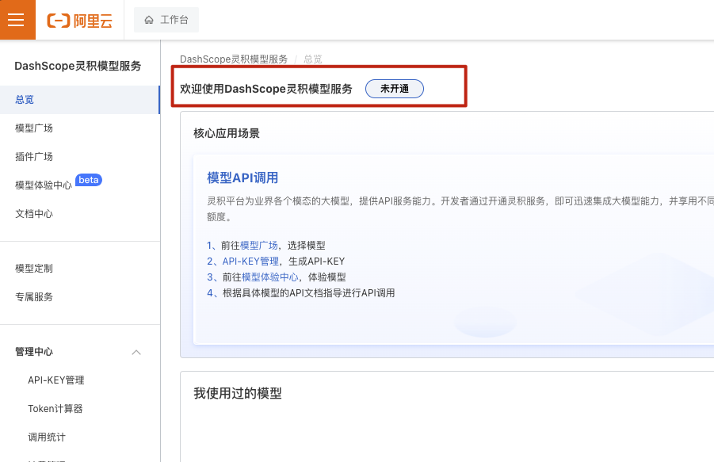
Task: Click the 欢迎使用DashScope灵积模型服务 heading
Action: coord(266,89)
